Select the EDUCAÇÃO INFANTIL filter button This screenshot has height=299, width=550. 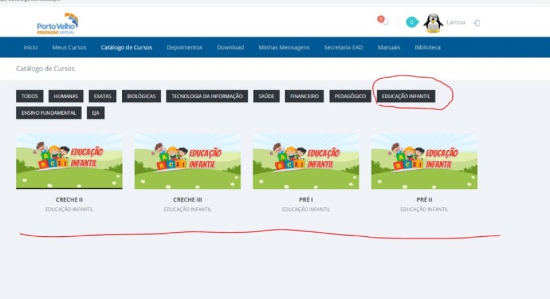tap(406, 96)
